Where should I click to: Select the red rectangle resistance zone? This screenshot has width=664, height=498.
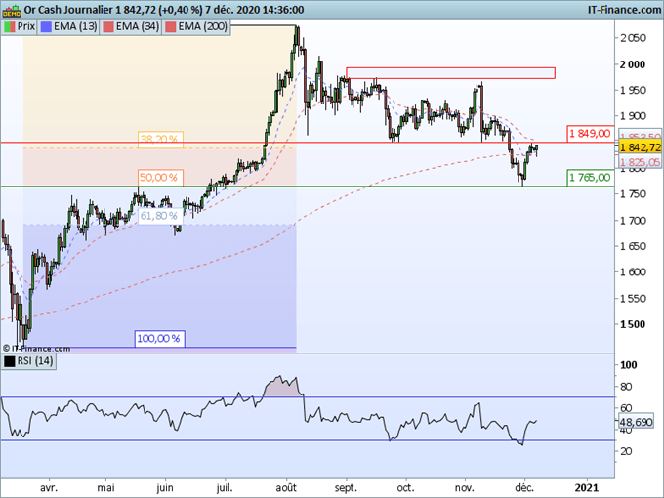tap(450, 73)
